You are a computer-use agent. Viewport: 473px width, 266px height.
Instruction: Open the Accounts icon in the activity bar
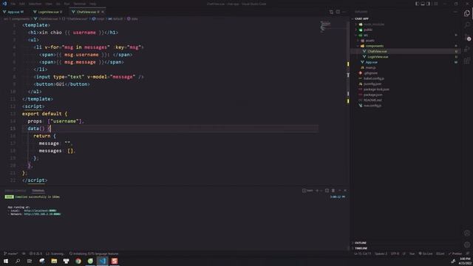click(x=467, y=233)
